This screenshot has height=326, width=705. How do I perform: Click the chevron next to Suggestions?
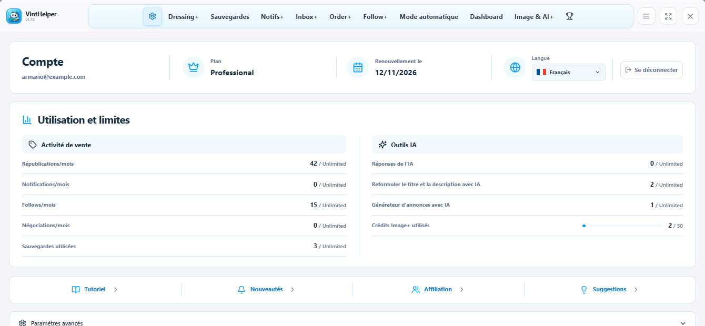(x=636, y=290)
